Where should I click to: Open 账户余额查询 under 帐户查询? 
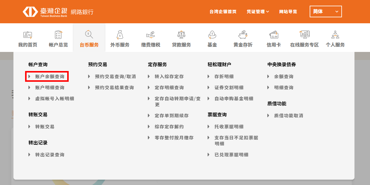click(x=50, y=77)
